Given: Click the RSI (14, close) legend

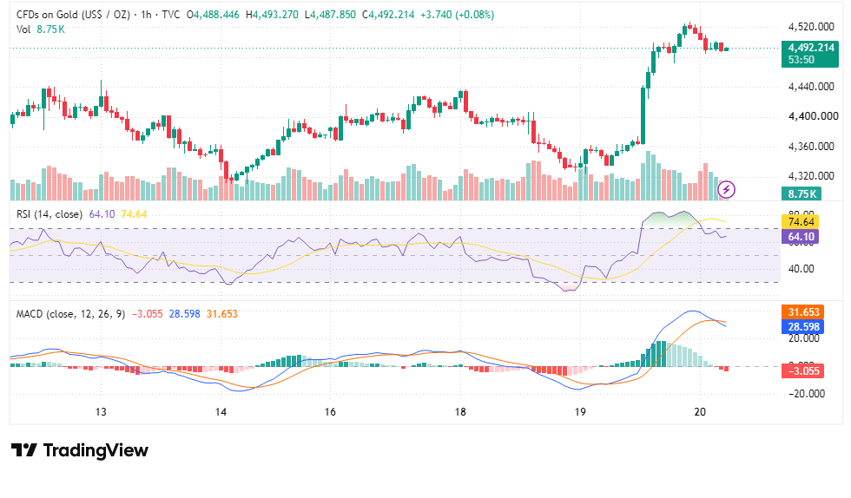Looking at the screenshot, I should point(49,214).
